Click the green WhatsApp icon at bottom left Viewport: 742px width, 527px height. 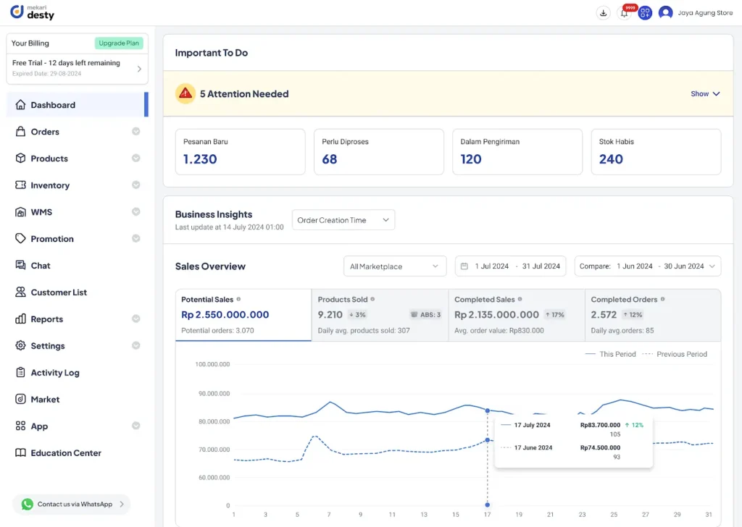(x=27, y=504)
